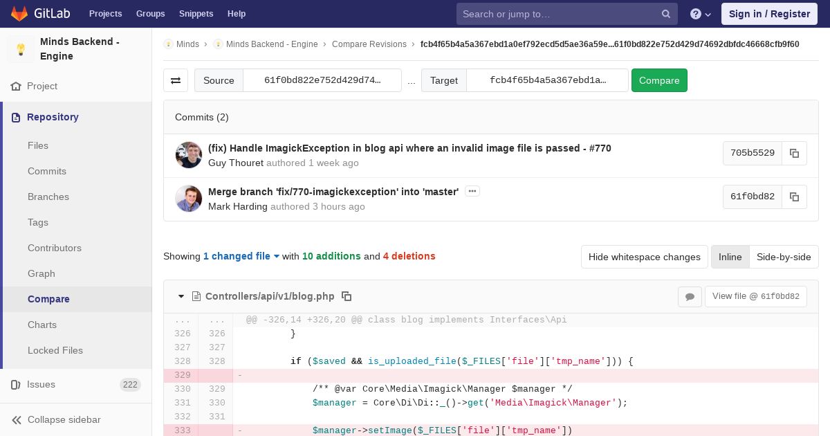Screen dimensions: 830x436
Task: Open Help in the top bar
Action: tap(237, 14)
